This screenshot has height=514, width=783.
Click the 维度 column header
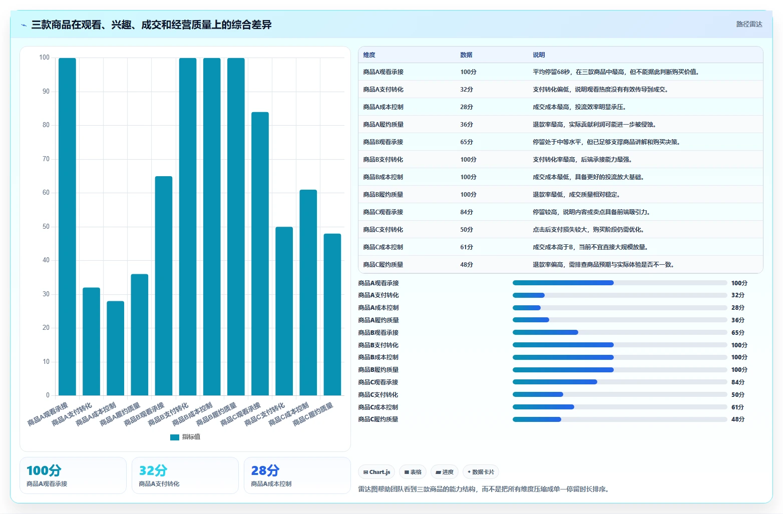[x=369, y=55]
